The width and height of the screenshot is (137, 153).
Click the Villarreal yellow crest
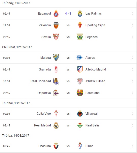click(80, 114)
